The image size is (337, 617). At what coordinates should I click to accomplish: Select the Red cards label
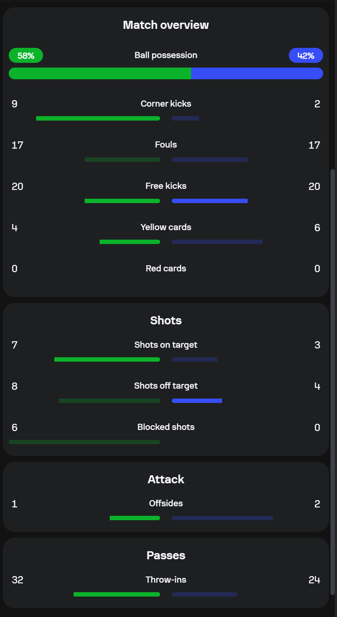(166, 268)
